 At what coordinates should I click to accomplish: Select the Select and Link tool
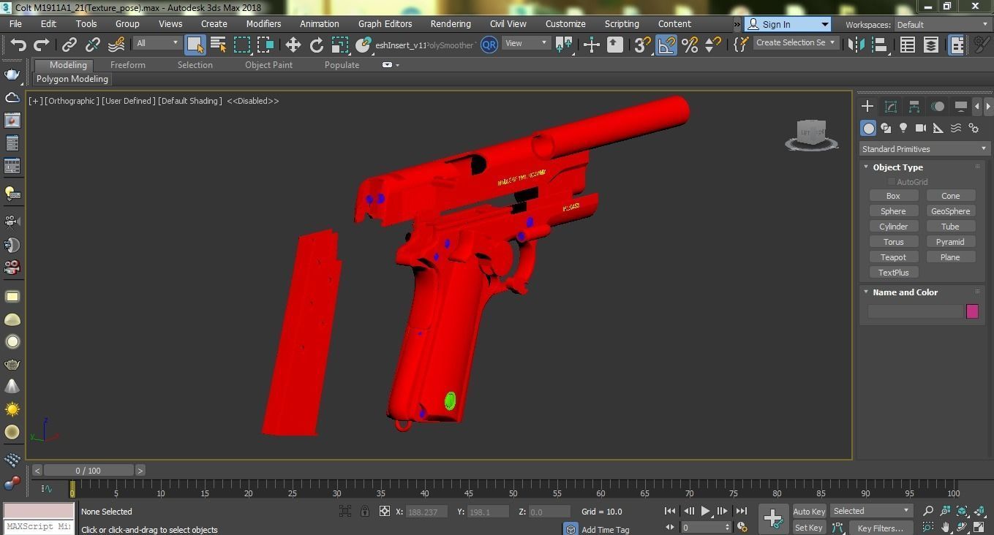tap(69, 45)
